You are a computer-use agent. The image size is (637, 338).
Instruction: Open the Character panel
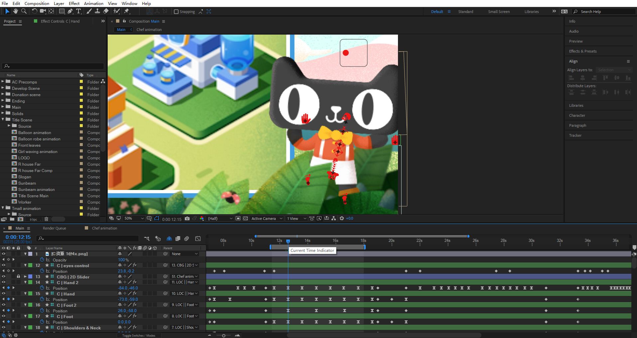point(577,115)
